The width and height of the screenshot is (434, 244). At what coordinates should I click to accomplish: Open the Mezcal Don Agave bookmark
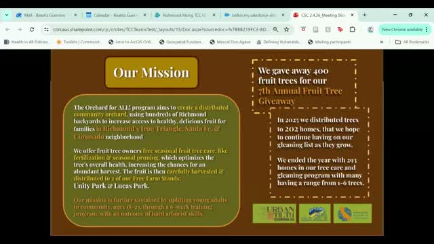[x=230, y=42]
